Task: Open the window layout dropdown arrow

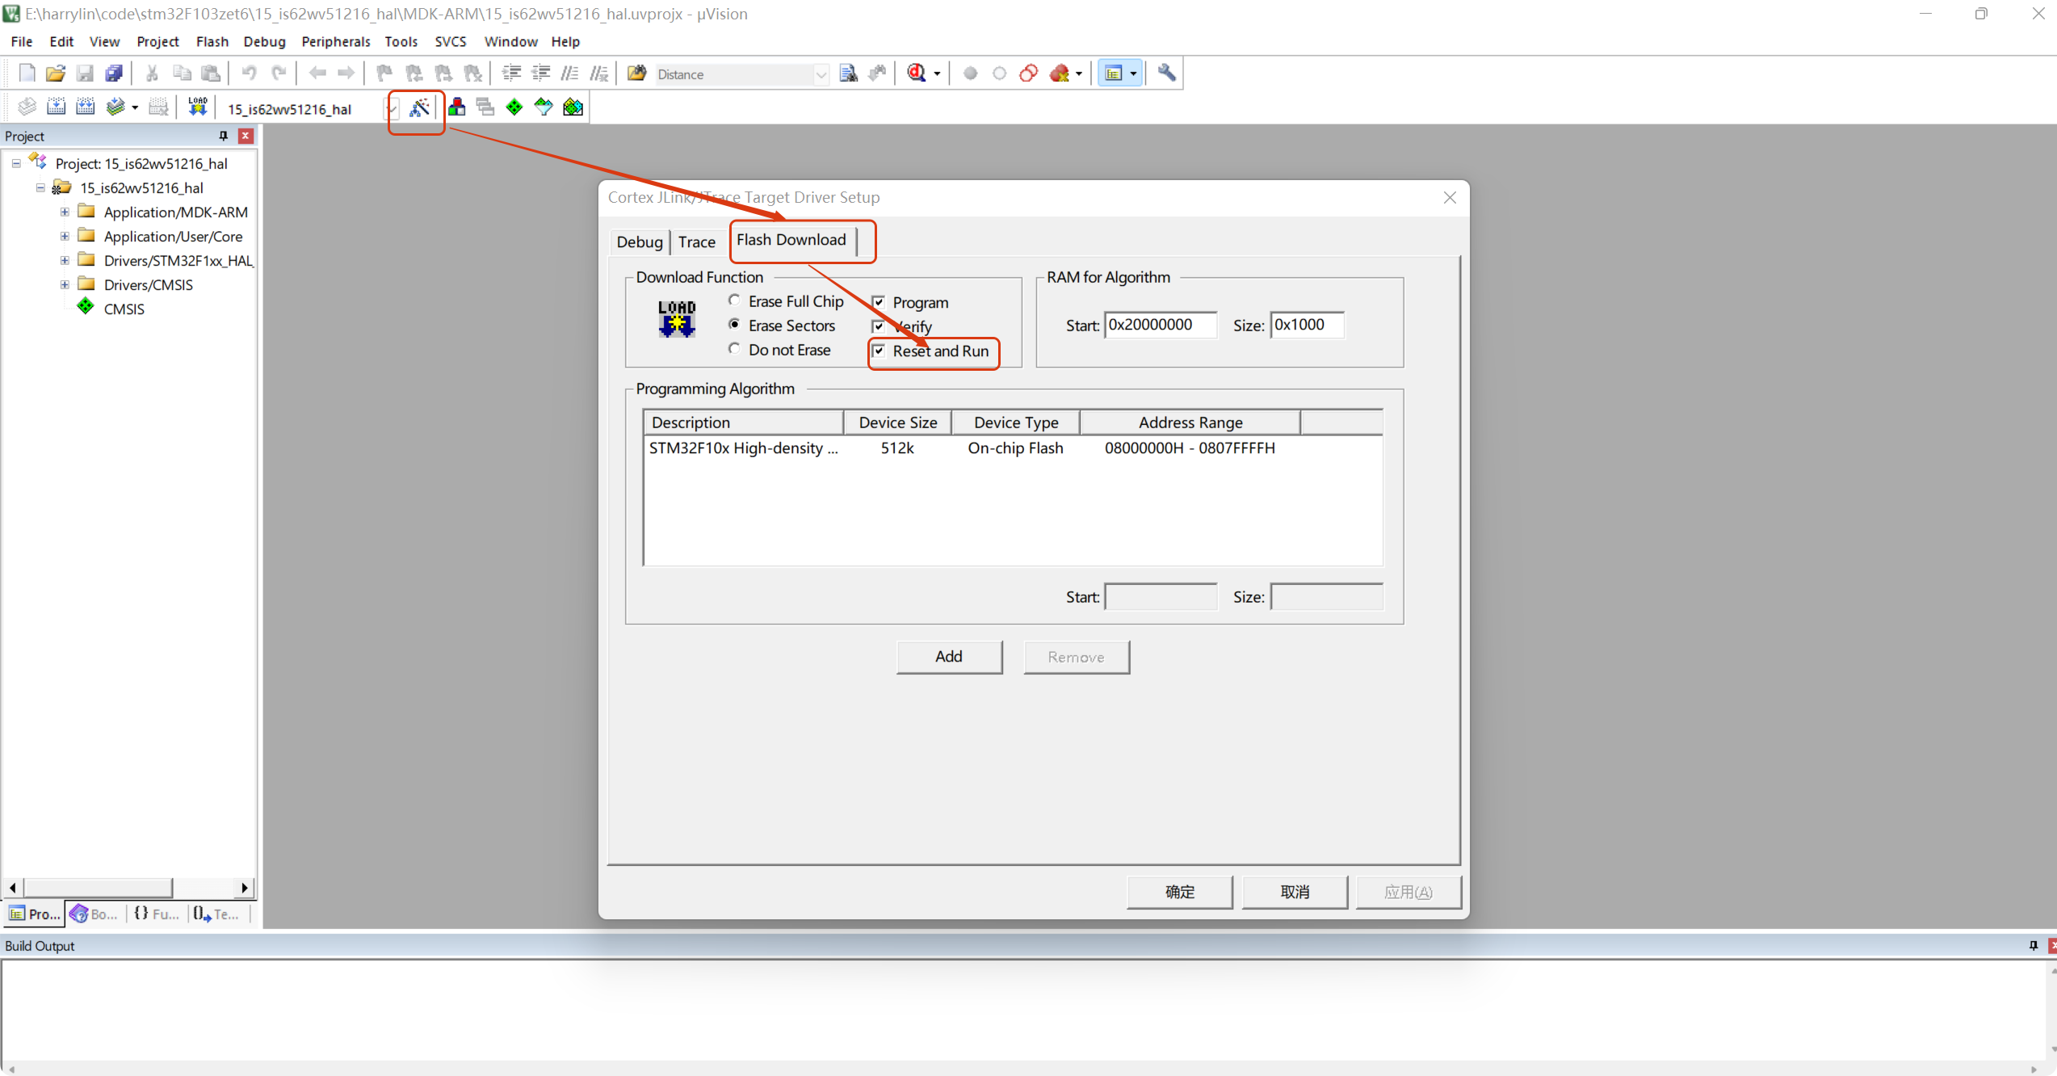Action: tap(1134, 74)
